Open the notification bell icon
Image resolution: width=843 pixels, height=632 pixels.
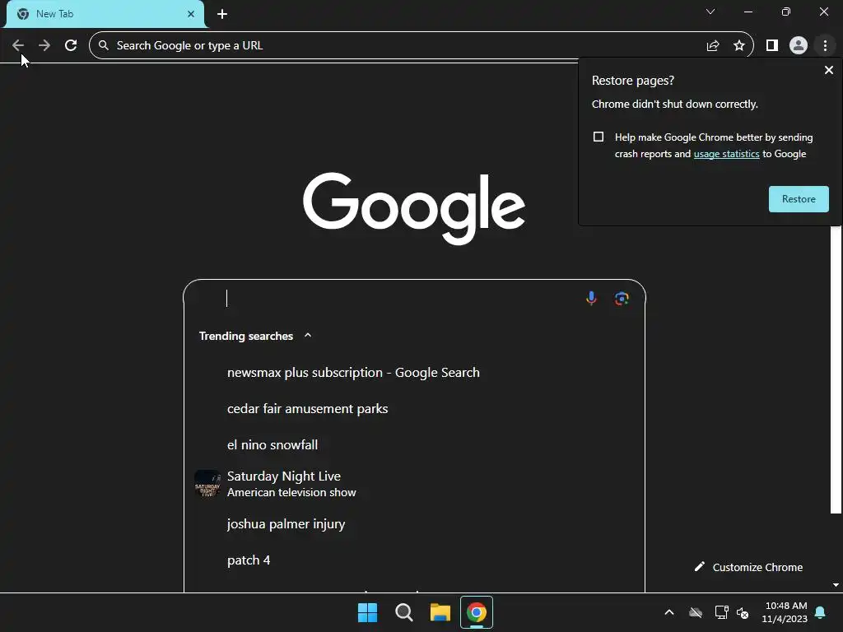(820, 612)
